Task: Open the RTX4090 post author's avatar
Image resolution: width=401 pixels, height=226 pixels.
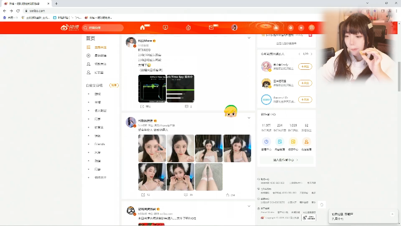Action: coord(131,42)
